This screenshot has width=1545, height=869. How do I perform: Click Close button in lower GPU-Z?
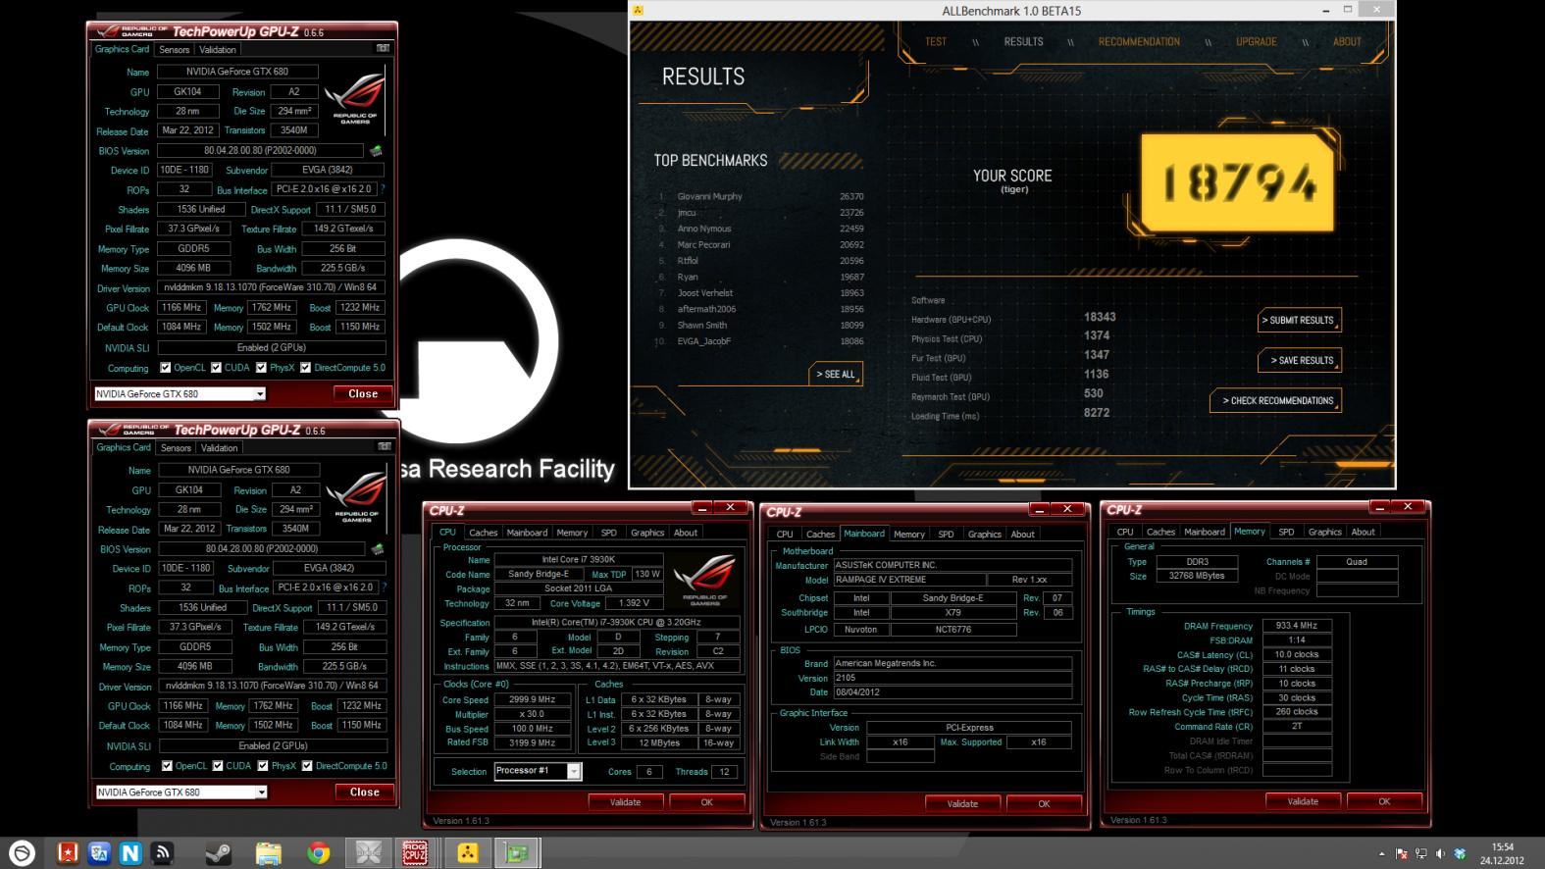click(364, 792)
